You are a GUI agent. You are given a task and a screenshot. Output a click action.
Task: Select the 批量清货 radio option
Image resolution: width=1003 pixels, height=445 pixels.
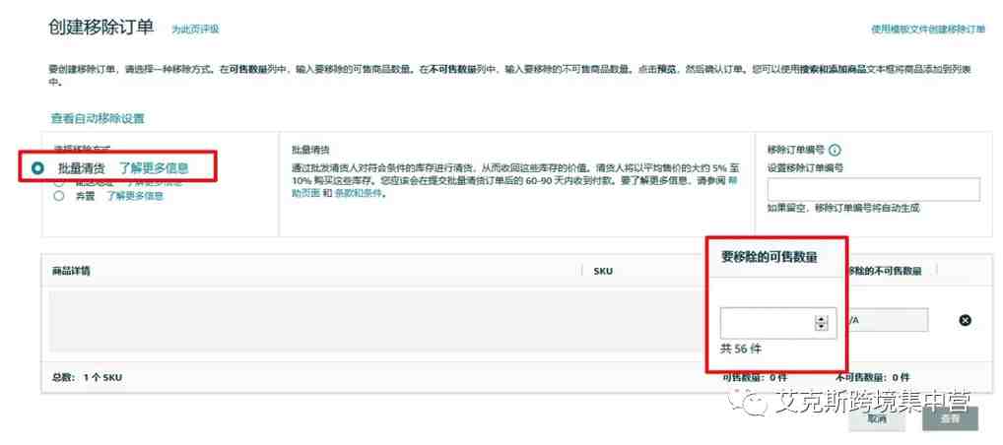pyautogui.click(x=38, y=168)
